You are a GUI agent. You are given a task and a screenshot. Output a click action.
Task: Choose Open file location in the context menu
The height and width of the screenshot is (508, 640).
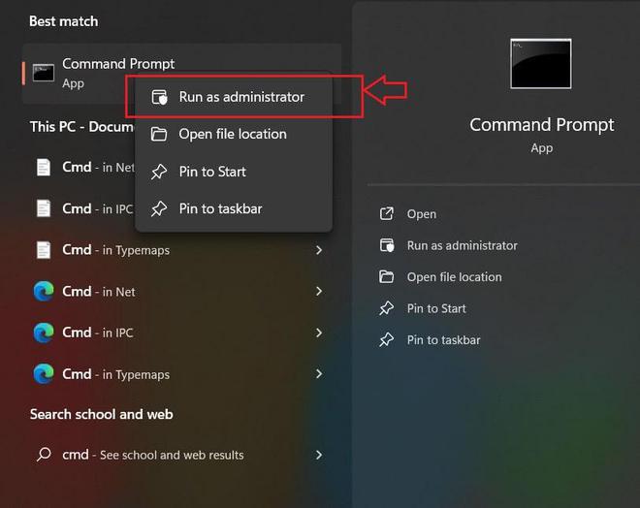pyautogui.click(x=233, y=134)
